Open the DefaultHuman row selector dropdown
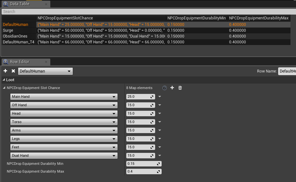The height and width of the screenshot is (182, 296). tap(45, 71)
